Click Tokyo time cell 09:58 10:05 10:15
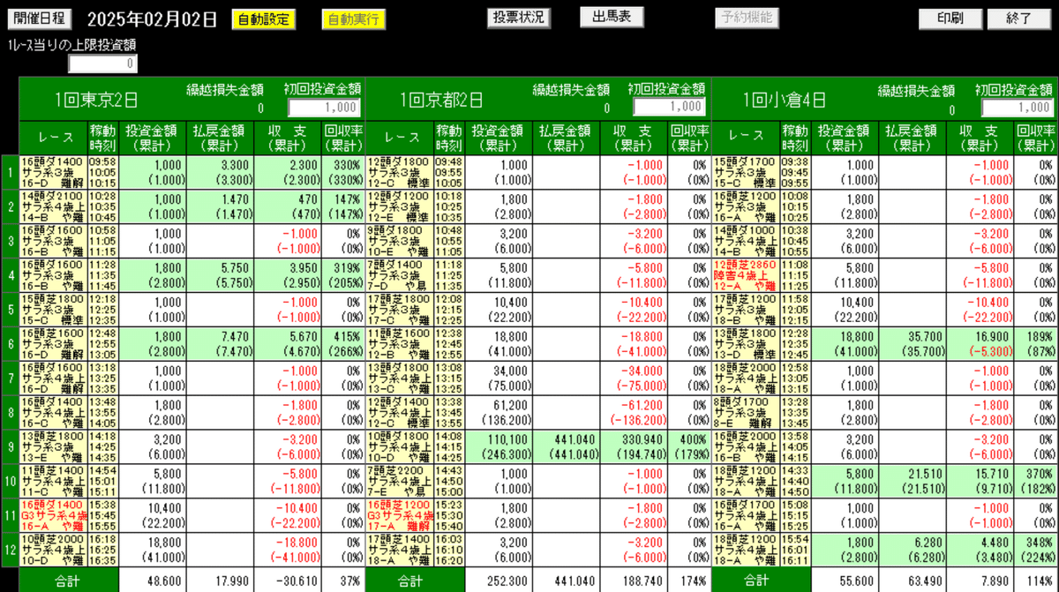This screenshot has width=1059, height=592. [x=101, y=173]
